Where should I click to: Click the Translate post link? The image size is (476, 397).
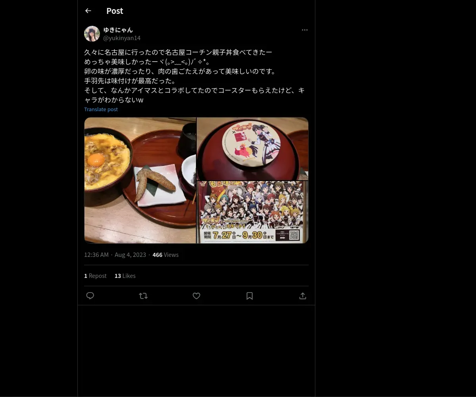tap(101, 109)
